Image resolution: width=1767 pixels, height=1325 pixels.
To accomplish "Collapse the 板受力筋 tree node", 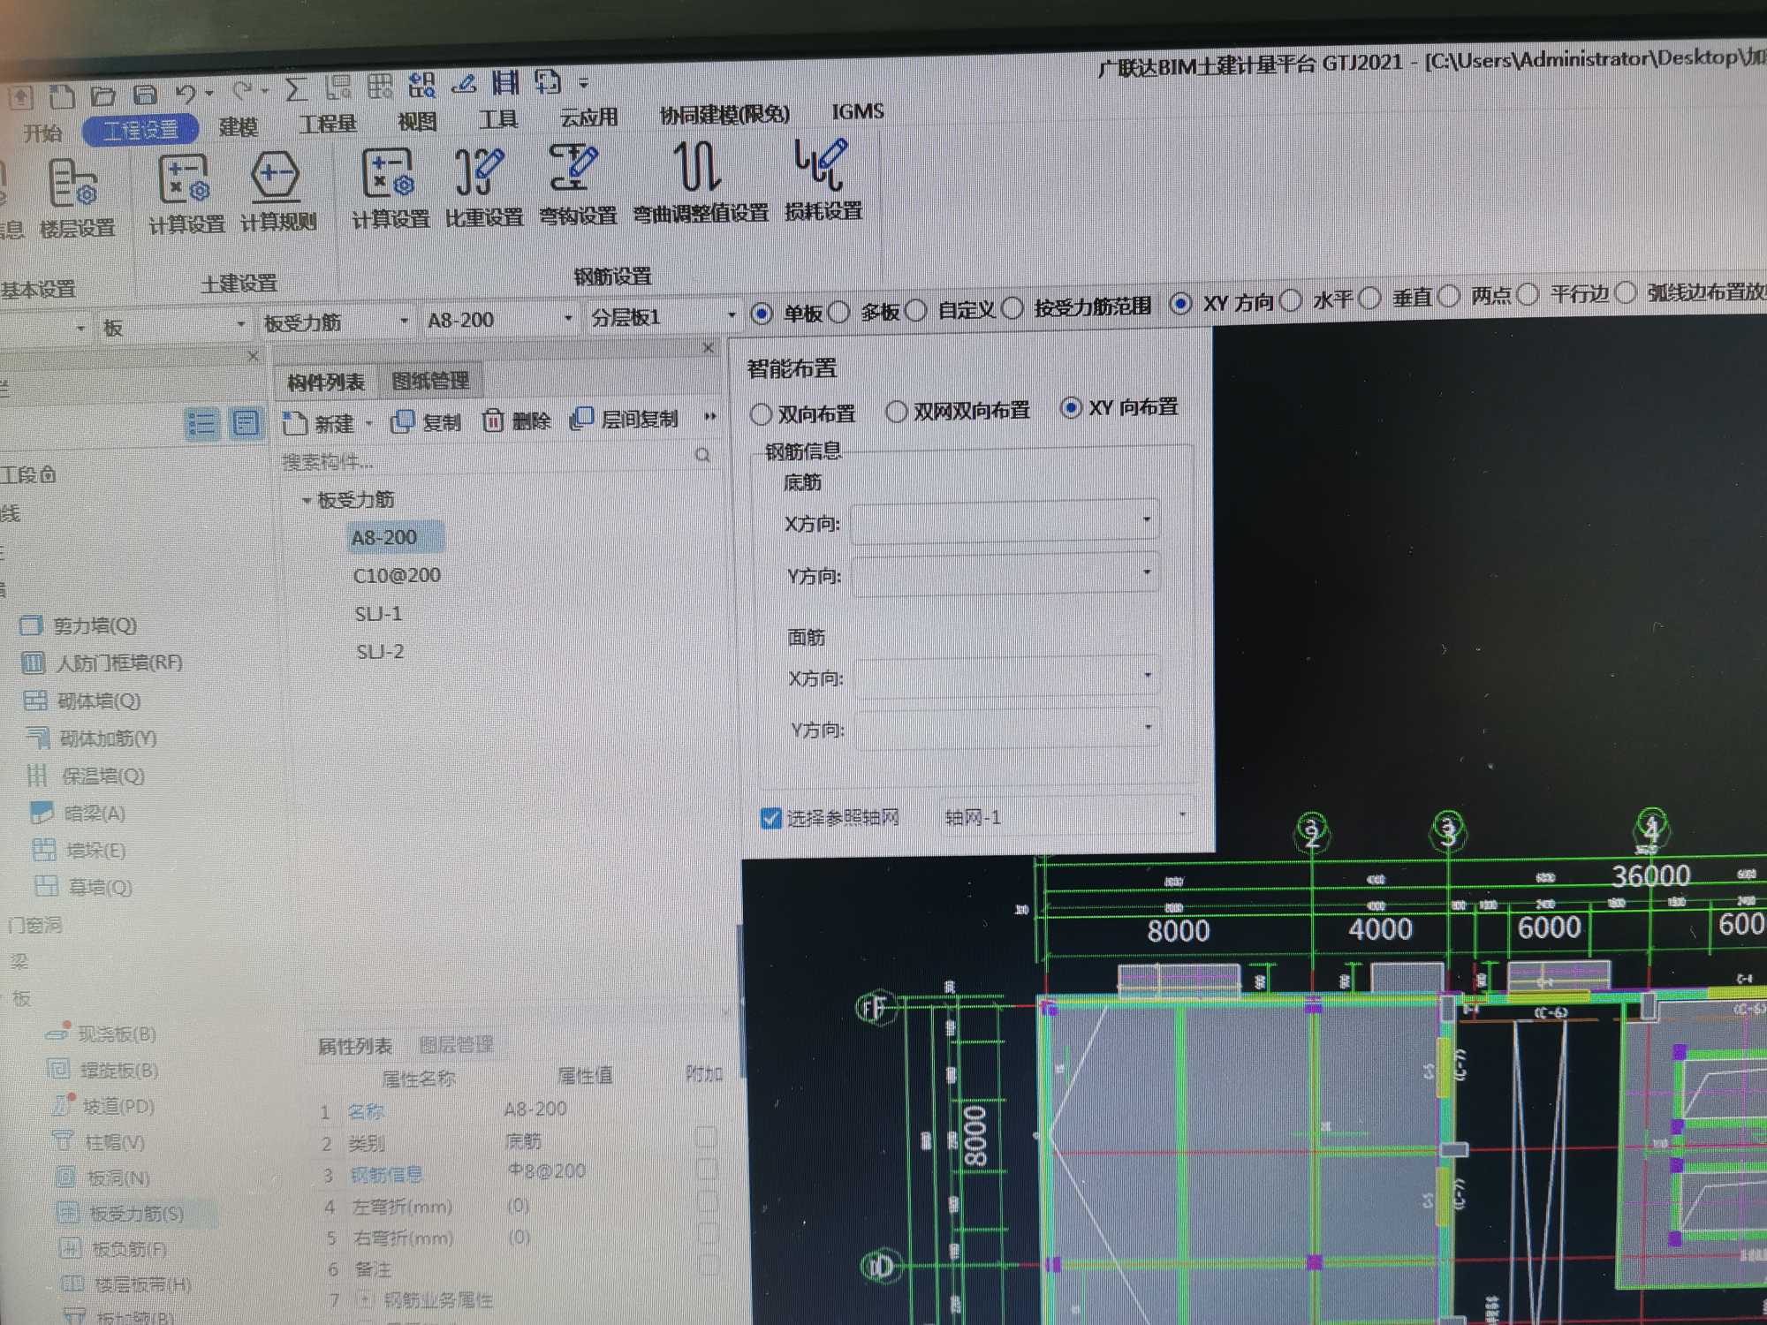I will pyautogui.click(x=306, y=501).
